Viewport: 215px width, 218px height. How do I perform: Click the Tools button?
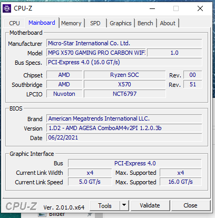pyautogui.click(x=105, y=205)
